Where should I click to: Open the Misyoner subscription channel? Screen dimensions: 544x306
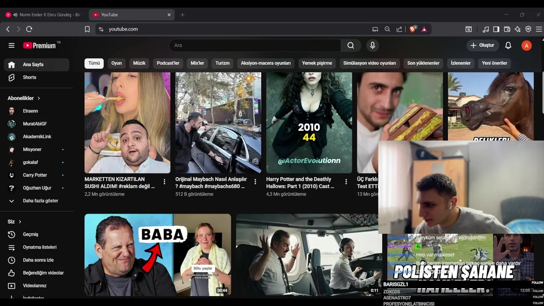(37, 150)
